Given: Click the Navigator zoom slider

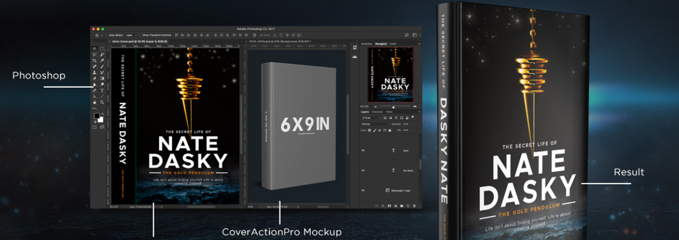Looking at the screenshot, I should point(393,106).
